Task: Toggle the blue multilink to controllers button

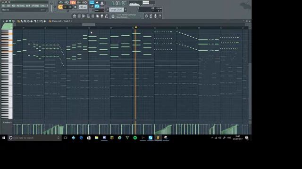Action: click(97, 6)
